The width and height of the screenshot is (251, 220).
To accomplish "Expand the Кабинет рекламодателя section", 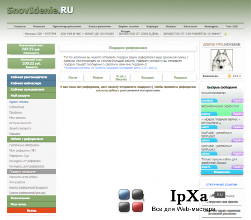I will [x=31, y=77].
